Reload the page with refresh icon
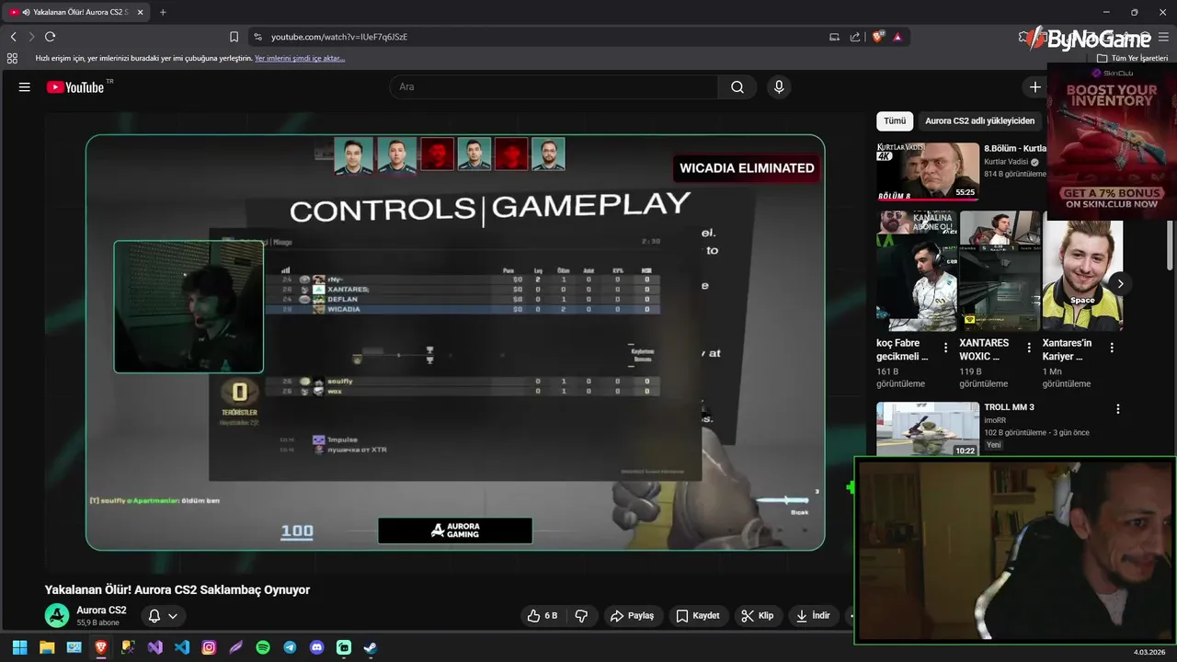This screenshot has width=1177, height=662. (50, 37)
